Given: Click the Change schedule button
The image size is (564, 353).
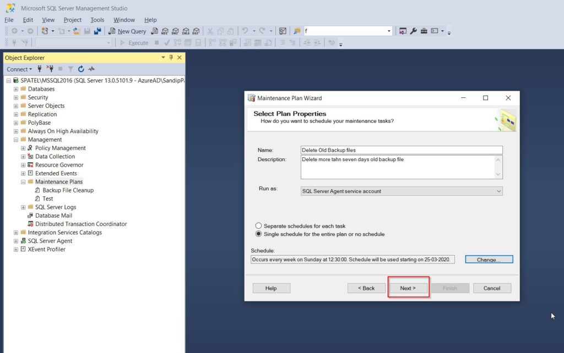Looking at the screenshot, I should [489, 260].
